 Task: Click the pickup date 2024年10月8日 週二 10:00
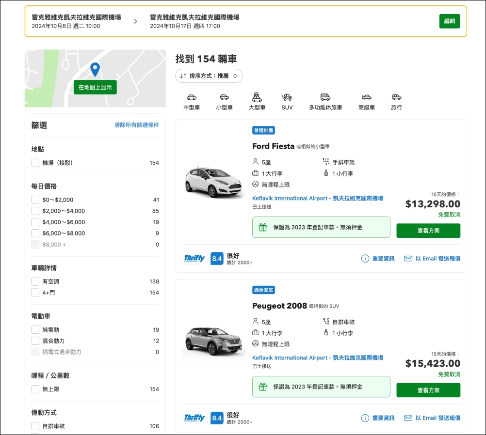(x=66, y=26)
